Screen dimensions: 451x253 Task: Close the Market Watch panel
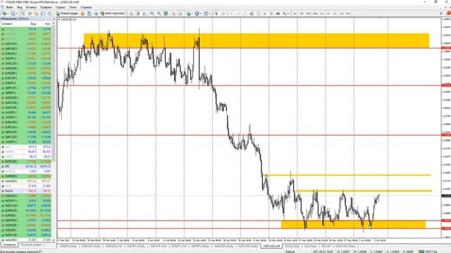[54, 19]
